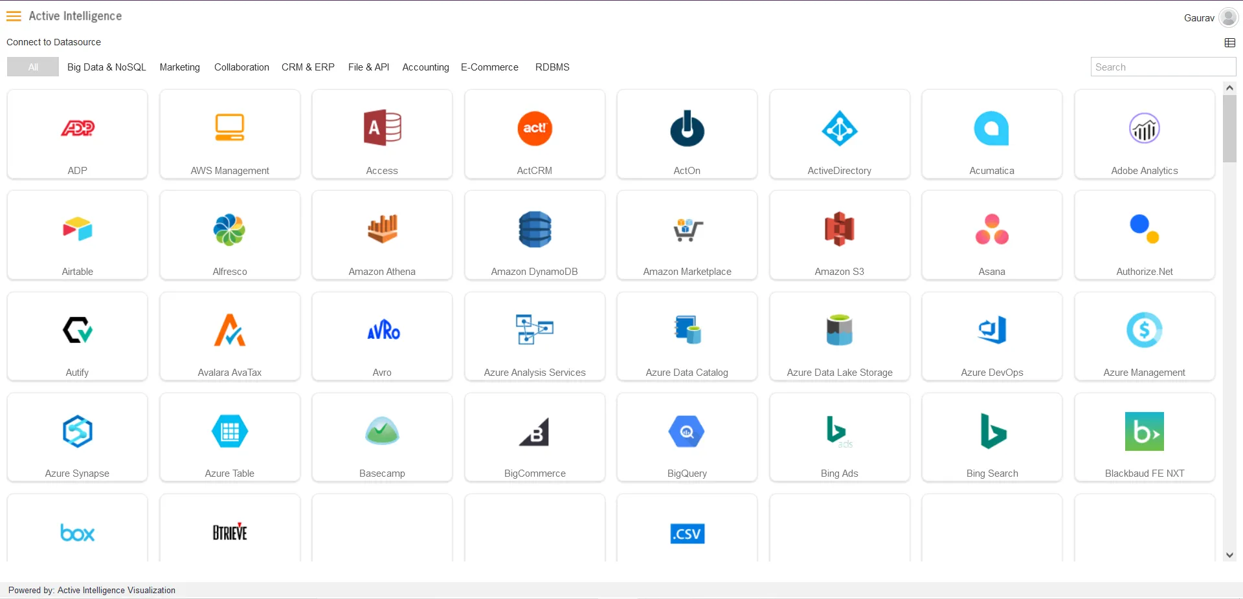Select the CSV file datasource icon
The height and width of the screenshot is (599, 1243).
coord(687,534)
